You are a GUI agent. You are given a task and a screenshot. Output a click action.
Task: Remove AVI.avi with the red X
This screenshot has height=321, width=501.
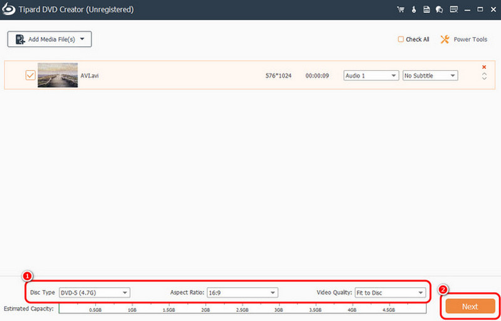coord(484,67)
